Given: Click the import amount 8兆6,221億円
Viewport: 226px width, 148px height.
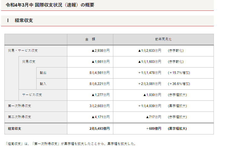Looking at the screenshot, I should [99, 84].
